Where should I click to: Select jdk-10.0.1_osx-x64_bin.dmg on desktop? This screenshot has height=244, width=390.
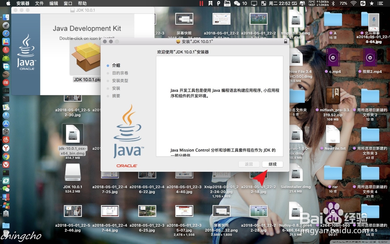click(x=73, y=134)
